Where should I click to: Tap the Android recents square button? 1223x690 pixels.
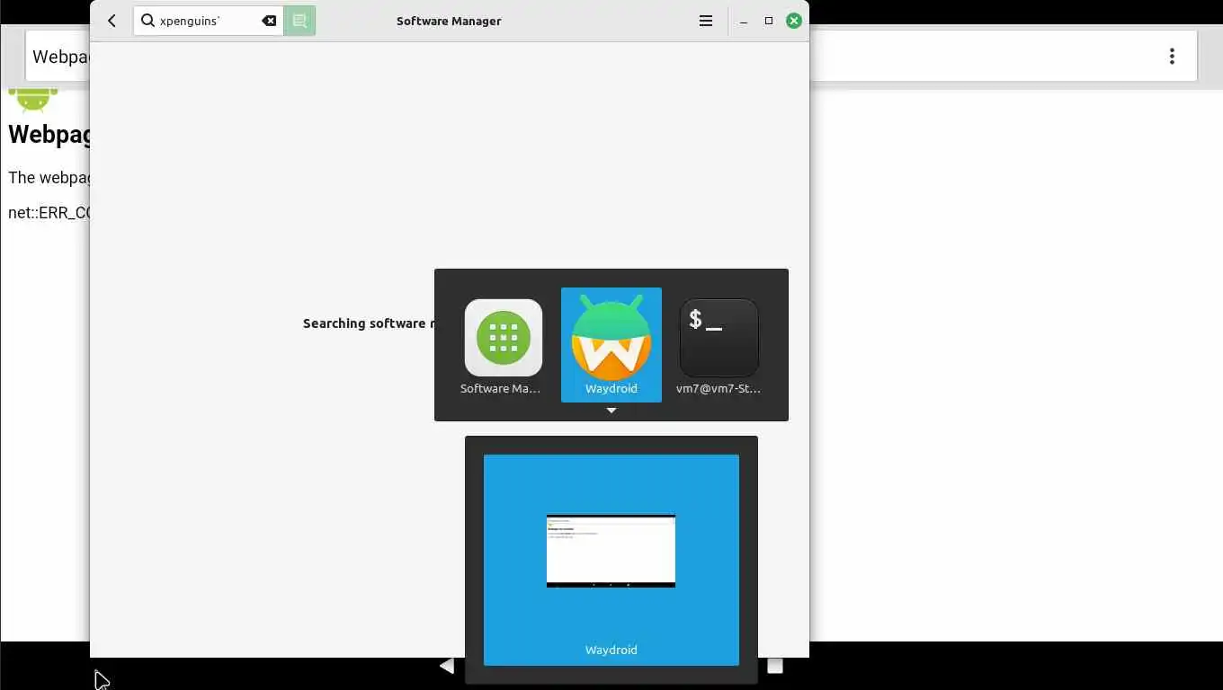pyautogui.click(x=775, y=666)
